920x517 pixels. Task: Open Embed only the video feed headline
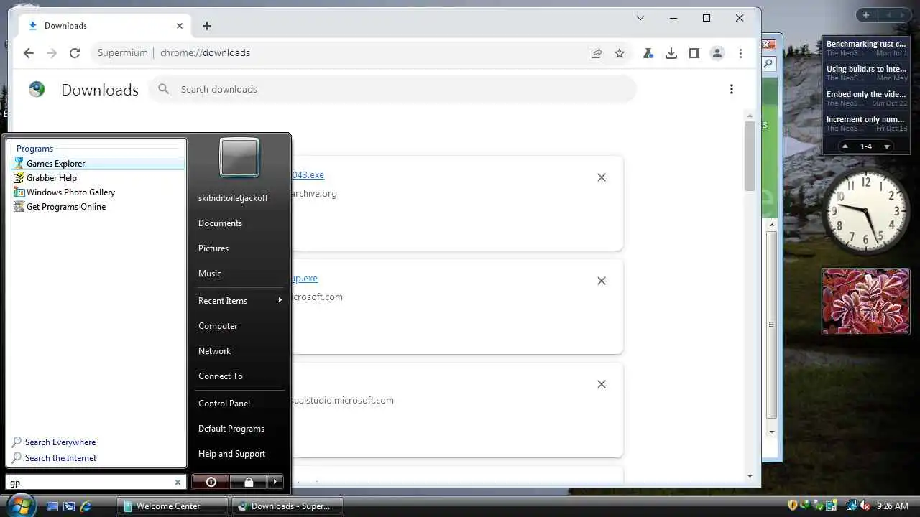[866, 95]
